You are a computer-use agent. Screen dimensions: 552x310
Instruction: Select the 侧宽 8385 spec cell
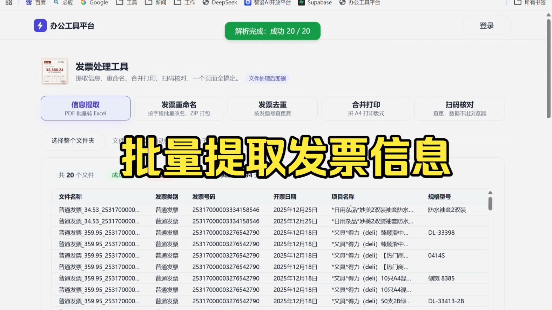[x=441, y=278]
